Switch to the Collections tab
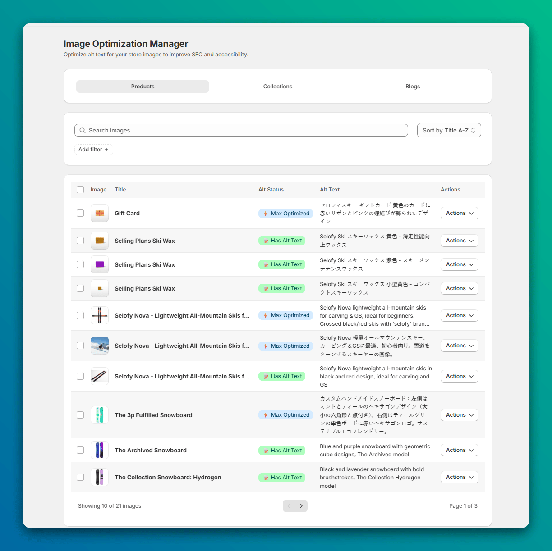Viewport: 552px width, 551px height. click(x=277, y=86)
